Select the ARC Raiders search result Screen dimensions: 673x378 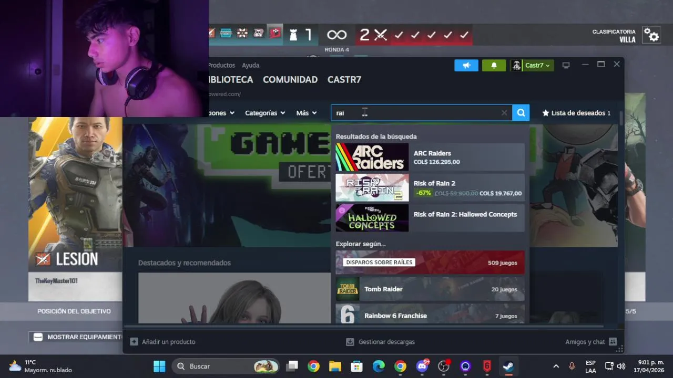[430, 157]
